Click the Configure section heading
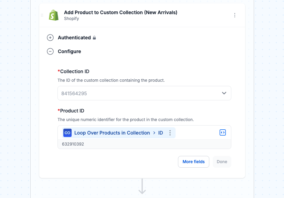Viewport: 284px width, 198px height. (x=70, y=51)
